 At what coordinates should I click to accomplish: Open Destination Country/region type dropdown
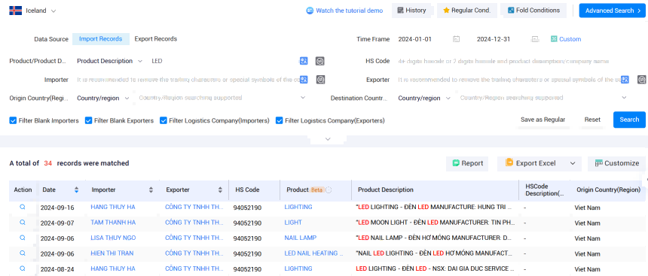424,99
